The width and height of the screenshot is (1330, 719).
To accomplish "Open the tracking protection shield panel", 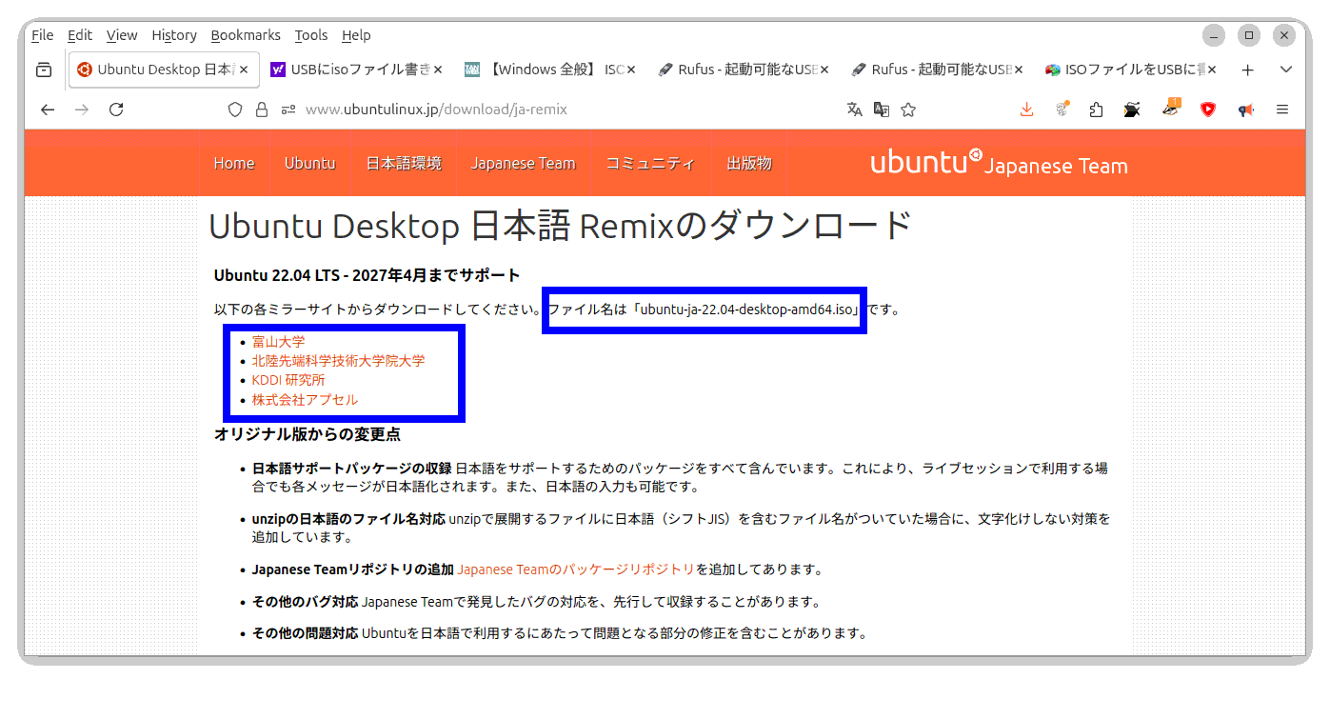I will (235, 110).
